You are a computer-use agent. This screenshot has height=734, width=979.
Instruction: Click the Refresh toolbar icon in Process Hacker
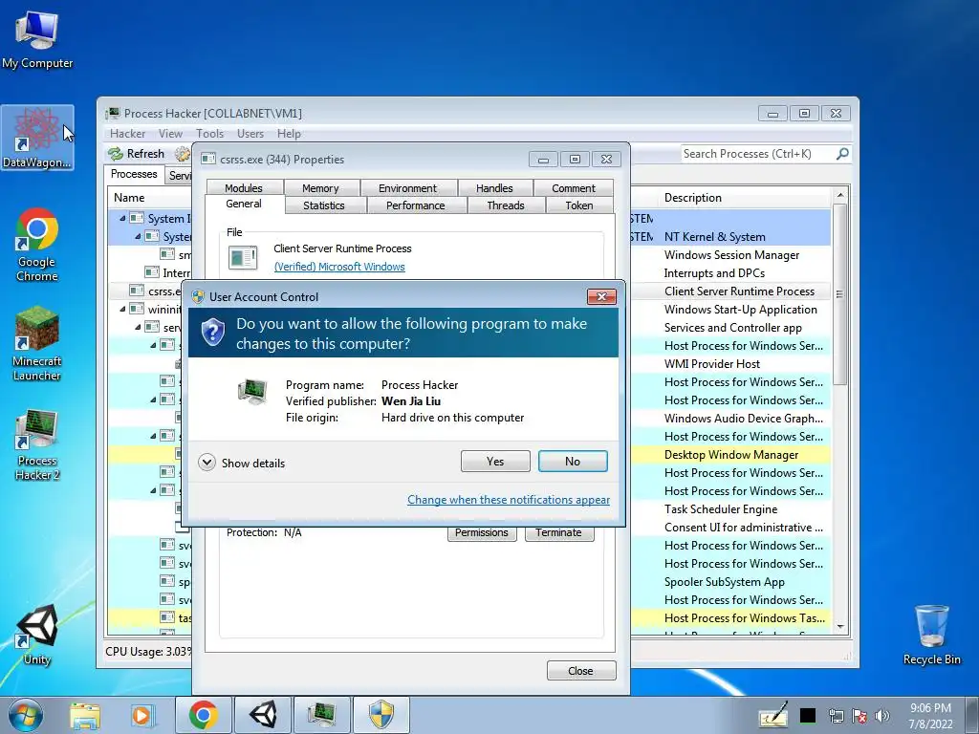pyautogui.click(x=116, y=154)
